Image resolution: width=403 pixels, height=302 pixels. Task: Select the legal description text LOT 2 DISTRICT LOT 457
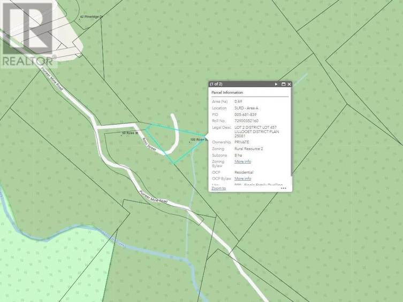255,127
